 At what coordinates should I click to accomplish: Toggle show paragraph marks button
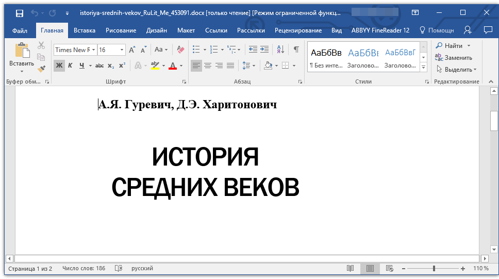[296, 50]
